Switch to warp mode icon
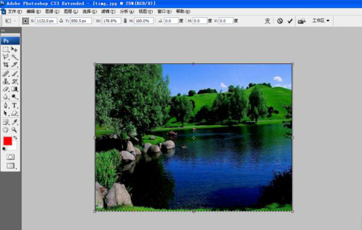 tap(267, 21)
